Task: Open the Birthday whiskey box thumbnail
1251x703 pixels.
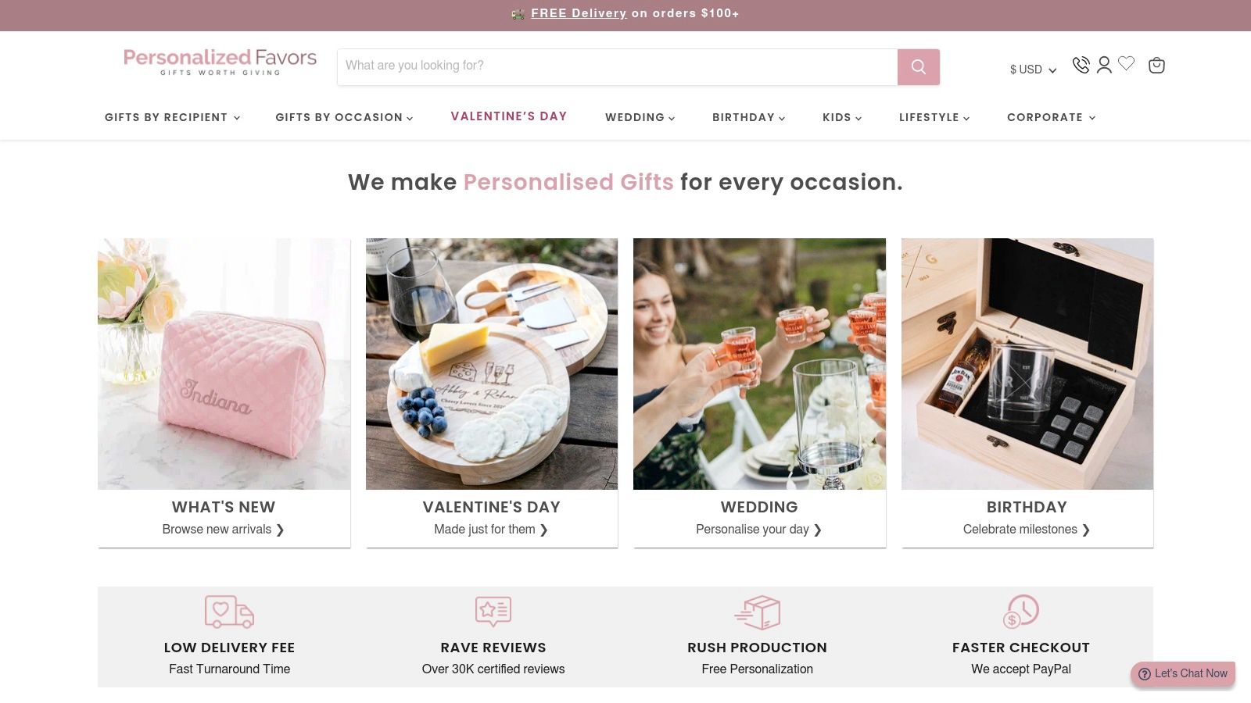Action: pyautogui.click(x=1027, y=364)
